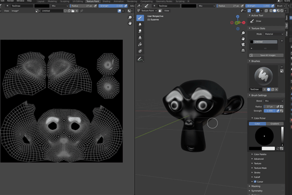The image size is (292, 195).
Task: Toggle fake user shield for Untitled image
Action: 65,11
